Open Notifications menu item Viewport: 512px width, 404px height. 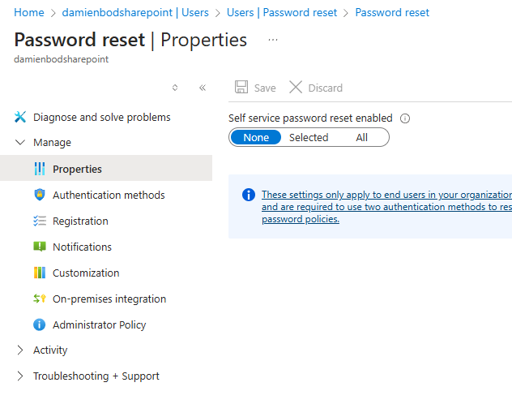click(82, 247)
